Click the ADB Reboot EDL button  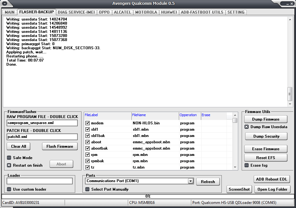271,179
